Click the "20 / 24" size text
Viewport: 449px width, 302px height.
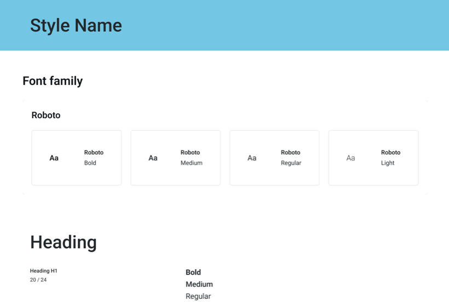pos(38,280)
